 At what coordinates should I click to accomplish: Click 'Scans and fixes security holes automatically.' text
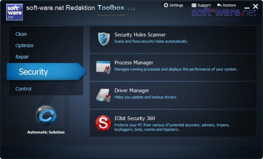(x=151, y=41)
